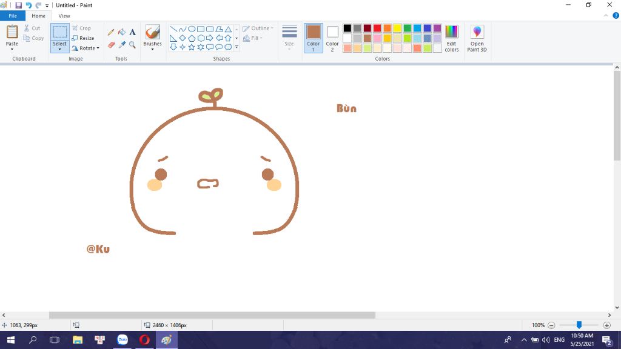Screen dimensions: 621x349
Task: Expand the Shapes gallery more arrow
Action: (x=237, y=47)
